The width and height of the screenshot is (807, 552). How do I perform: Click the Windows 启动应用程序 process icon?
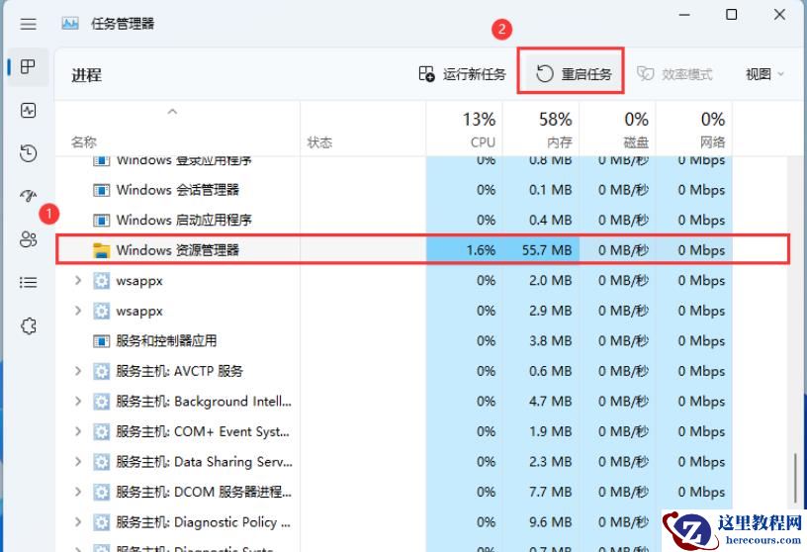pos(102,221)
